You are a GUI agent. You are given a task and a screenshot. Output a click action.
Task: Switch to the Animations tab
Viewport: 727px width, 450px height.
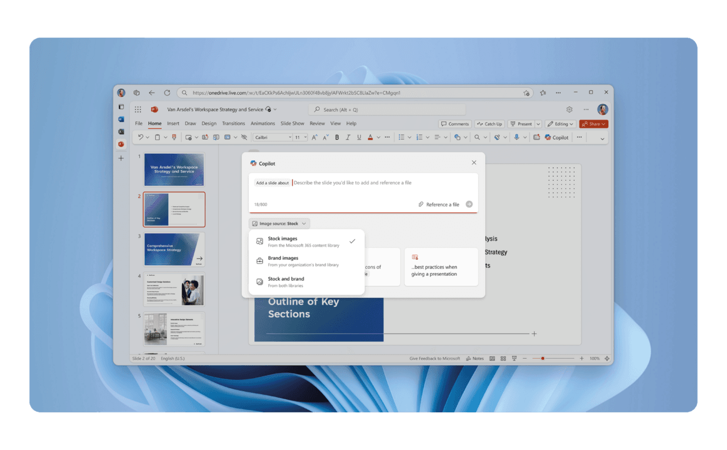(x=263, y=124)
